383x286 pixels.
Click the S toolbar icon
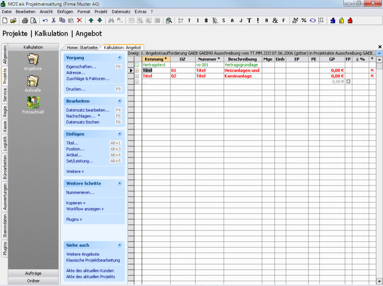click(224, 21)
